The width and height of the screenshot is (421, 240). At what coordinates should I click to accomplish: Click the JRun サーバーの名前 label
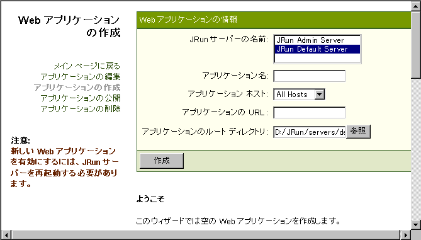(x=229, y=40)
